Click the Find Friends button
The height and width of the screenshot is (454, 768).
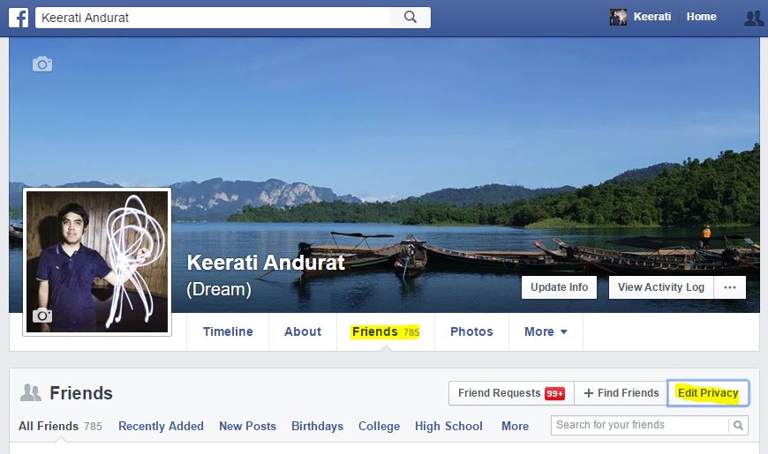coord(621,393)
